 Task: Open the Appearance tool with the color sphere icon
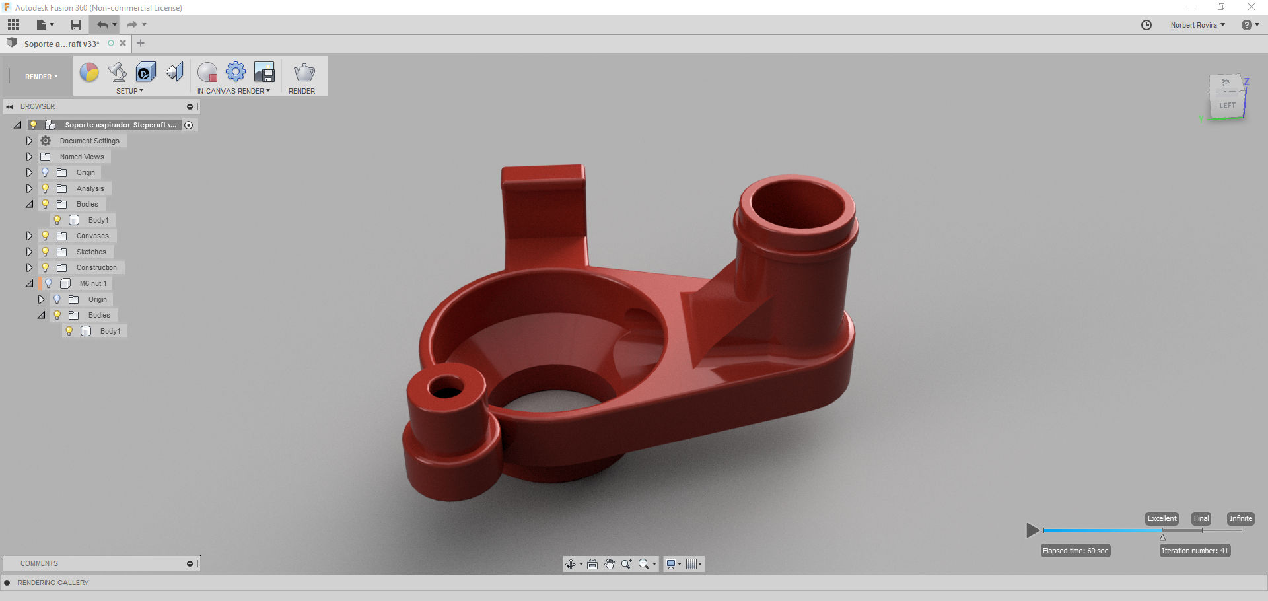[89, 72]
